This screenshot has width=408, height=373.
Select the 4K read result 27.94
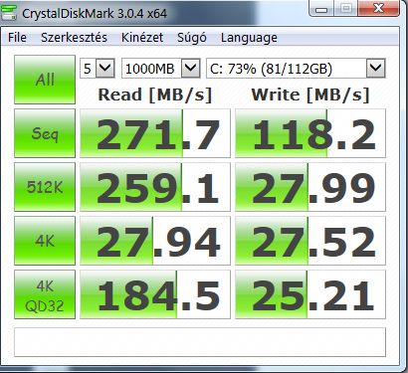(155, 241)
